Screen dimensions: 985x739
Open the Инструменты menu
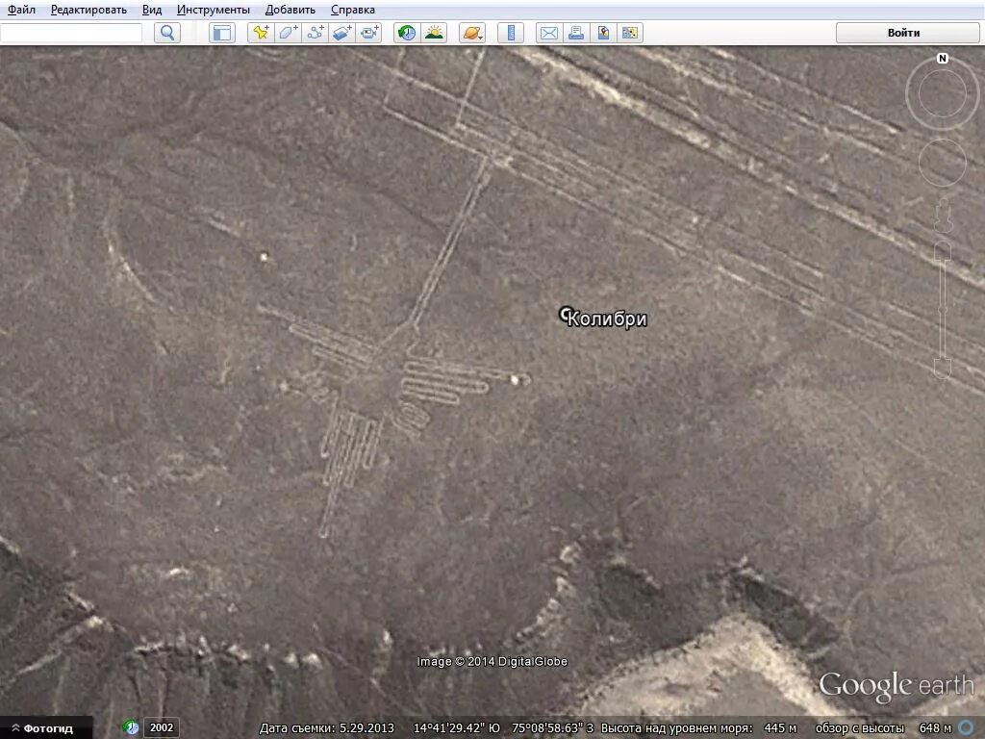213,10
